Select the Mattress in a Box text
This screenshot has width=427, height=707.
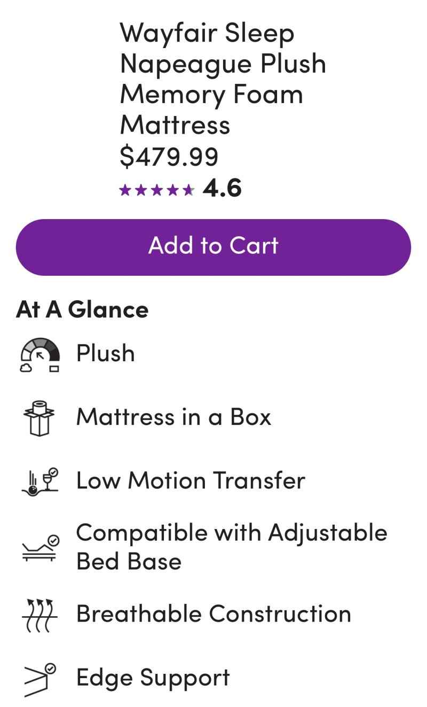(x=173, y=417)
